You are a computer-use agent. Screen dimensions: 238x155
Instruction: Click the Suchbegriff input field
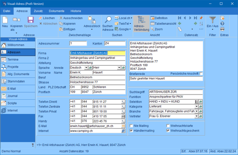pyautogui.click(x=176, y=92)
